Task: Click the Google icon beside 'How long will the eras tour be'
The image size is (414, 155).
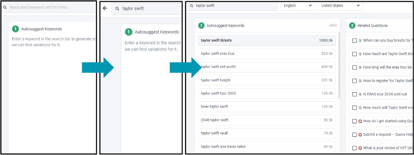Action: click(360, 67)
